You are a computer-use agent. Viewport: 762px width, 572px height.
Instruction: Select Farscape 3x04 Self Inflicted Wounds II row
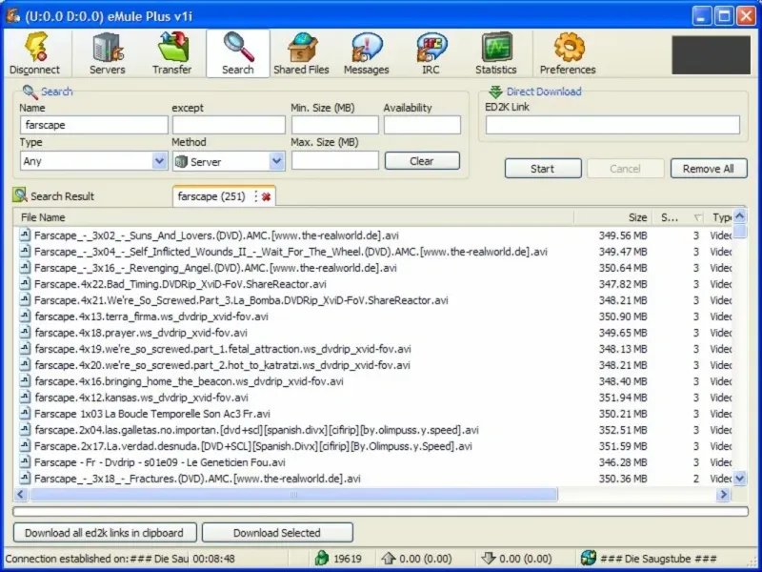374,252
